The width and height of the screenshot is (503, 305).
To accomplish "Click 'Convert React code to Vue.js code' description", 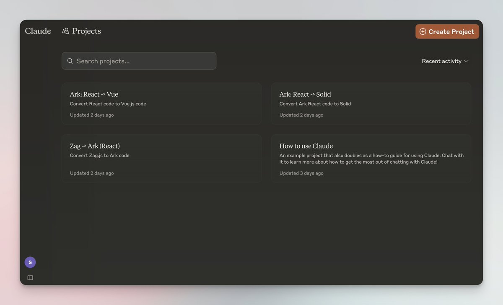I will coord(108,104).
